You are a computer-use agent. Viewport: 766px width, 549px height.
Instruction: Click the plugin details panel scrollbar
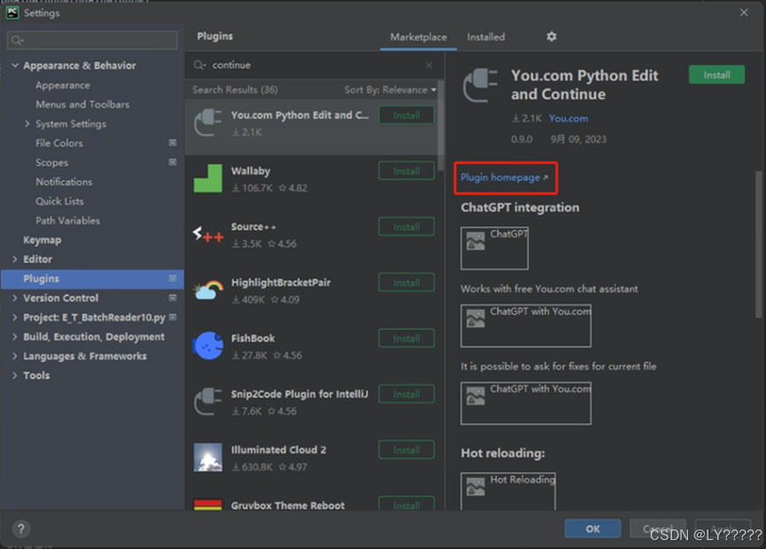[x=758, y=244]
